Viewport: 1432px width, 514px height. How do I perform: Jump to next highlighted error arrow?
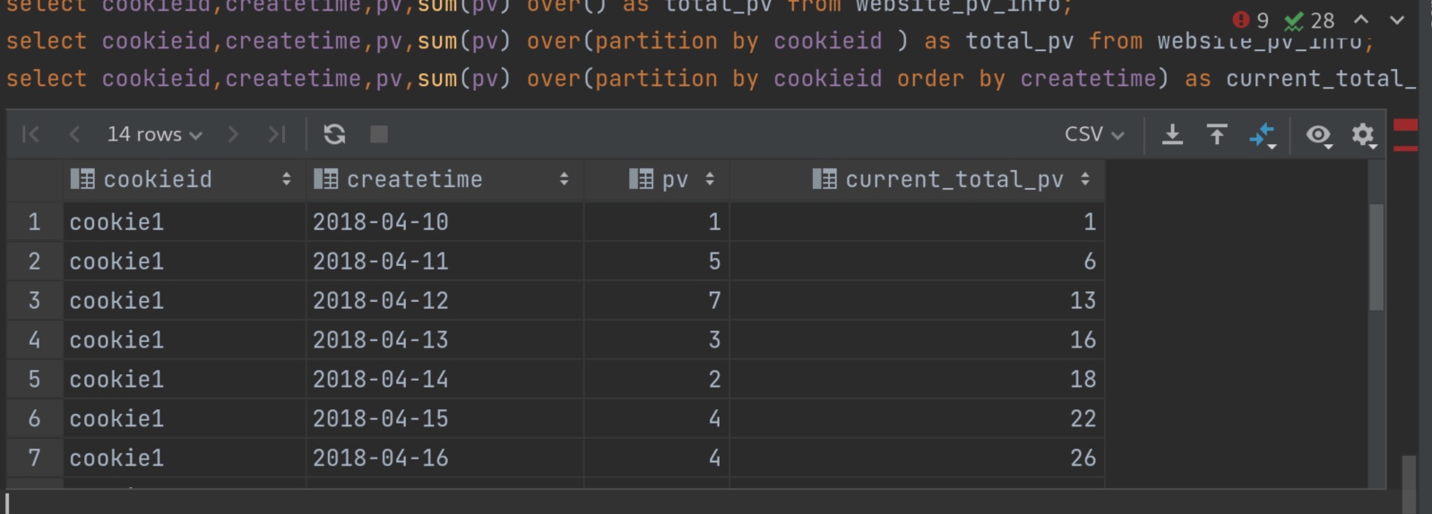[x=1397, y=20]
